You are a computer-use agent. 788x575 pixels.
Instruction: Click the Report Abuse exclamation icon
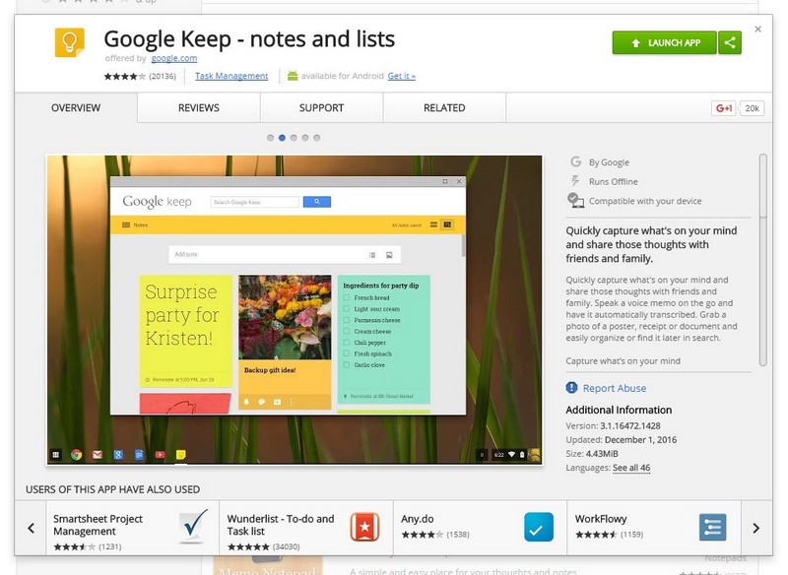click(571, 388)
